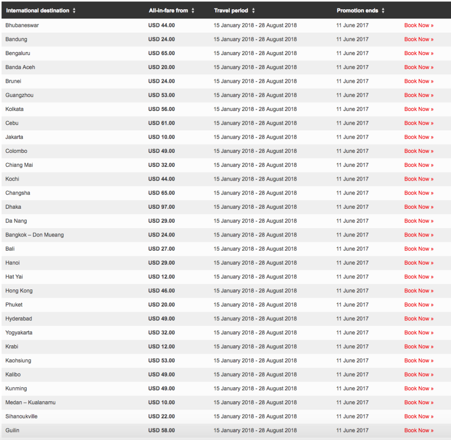Click sort arrows next to All-in-fare from
The width and height of the screenshot is (451, 440).
click(193, 11)
